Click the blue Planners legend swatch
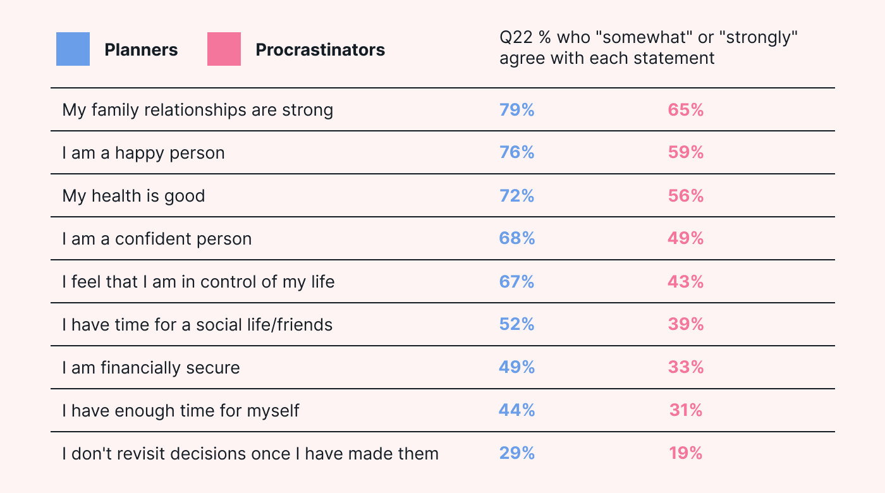This screenshot has height=493, width=885. pyautogui.click(x=73, y=49)
